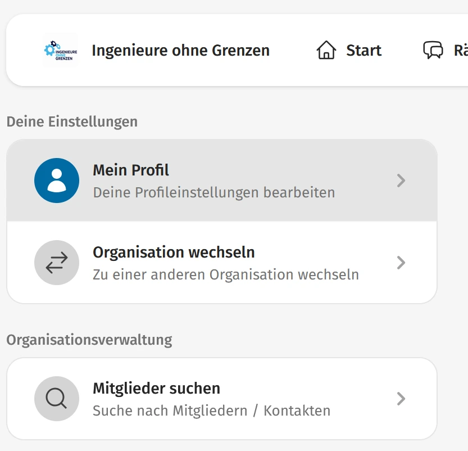This screenshot has height=451, width=468.
Task: Select the 'Mitglieder suchen' title
Action: point(156,388)
